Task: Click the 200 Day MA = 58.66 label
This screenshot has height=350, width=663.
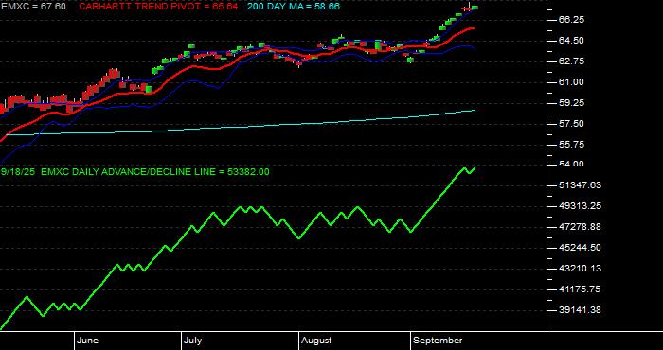Action: coord(293,7)
